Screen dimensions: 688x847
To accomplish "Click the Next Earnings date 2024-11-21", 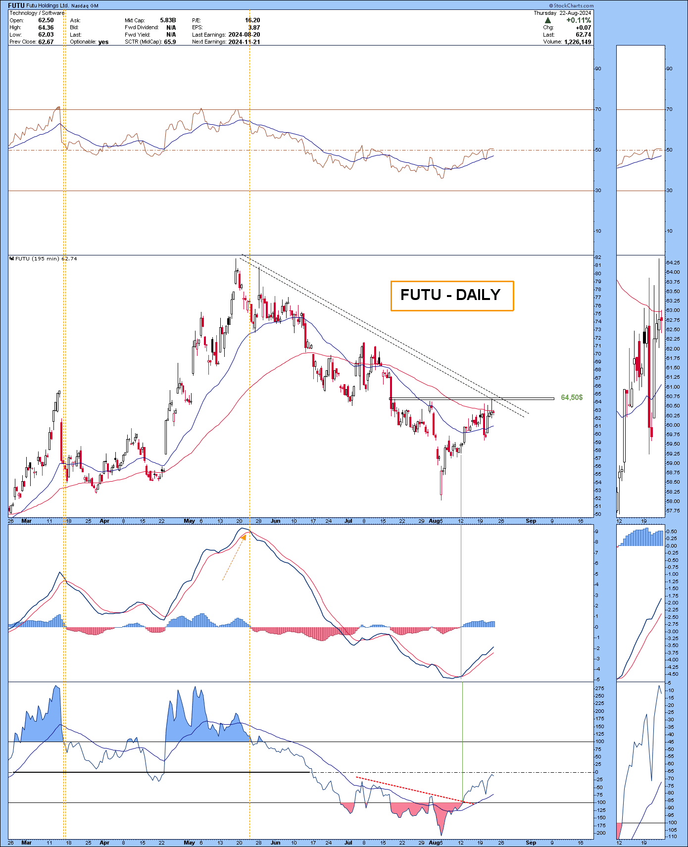I will pos(244,42).
